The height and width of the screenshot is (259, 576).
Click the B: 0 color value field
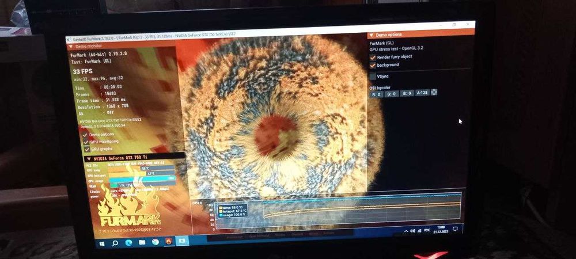(407, 93)
